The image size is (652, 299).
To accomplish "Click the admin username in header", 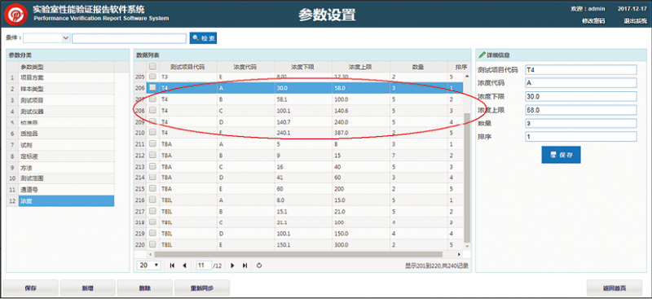I will [597, 8].
